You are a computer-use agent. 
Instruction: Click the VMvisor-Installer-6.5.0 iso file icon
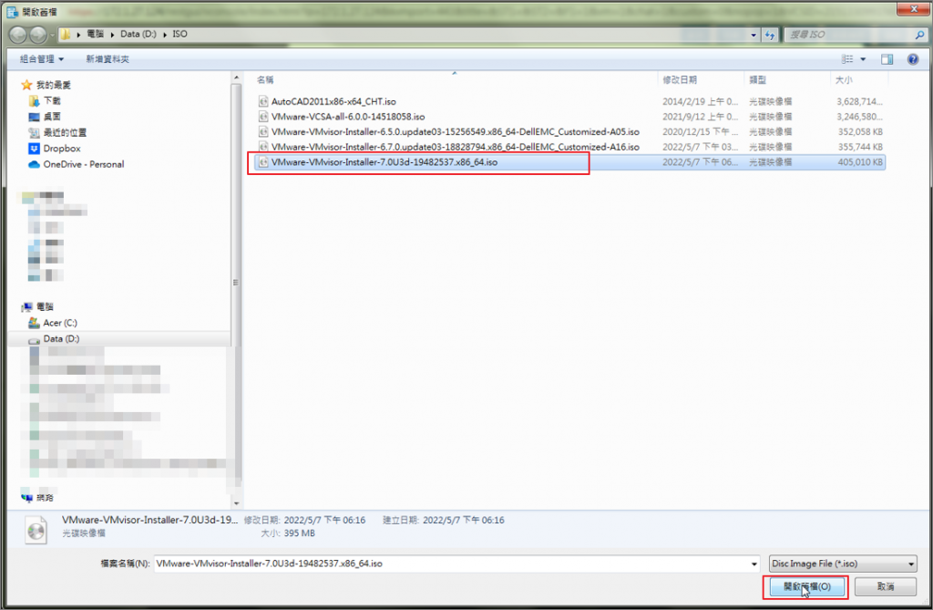click(x=263, y=131)
